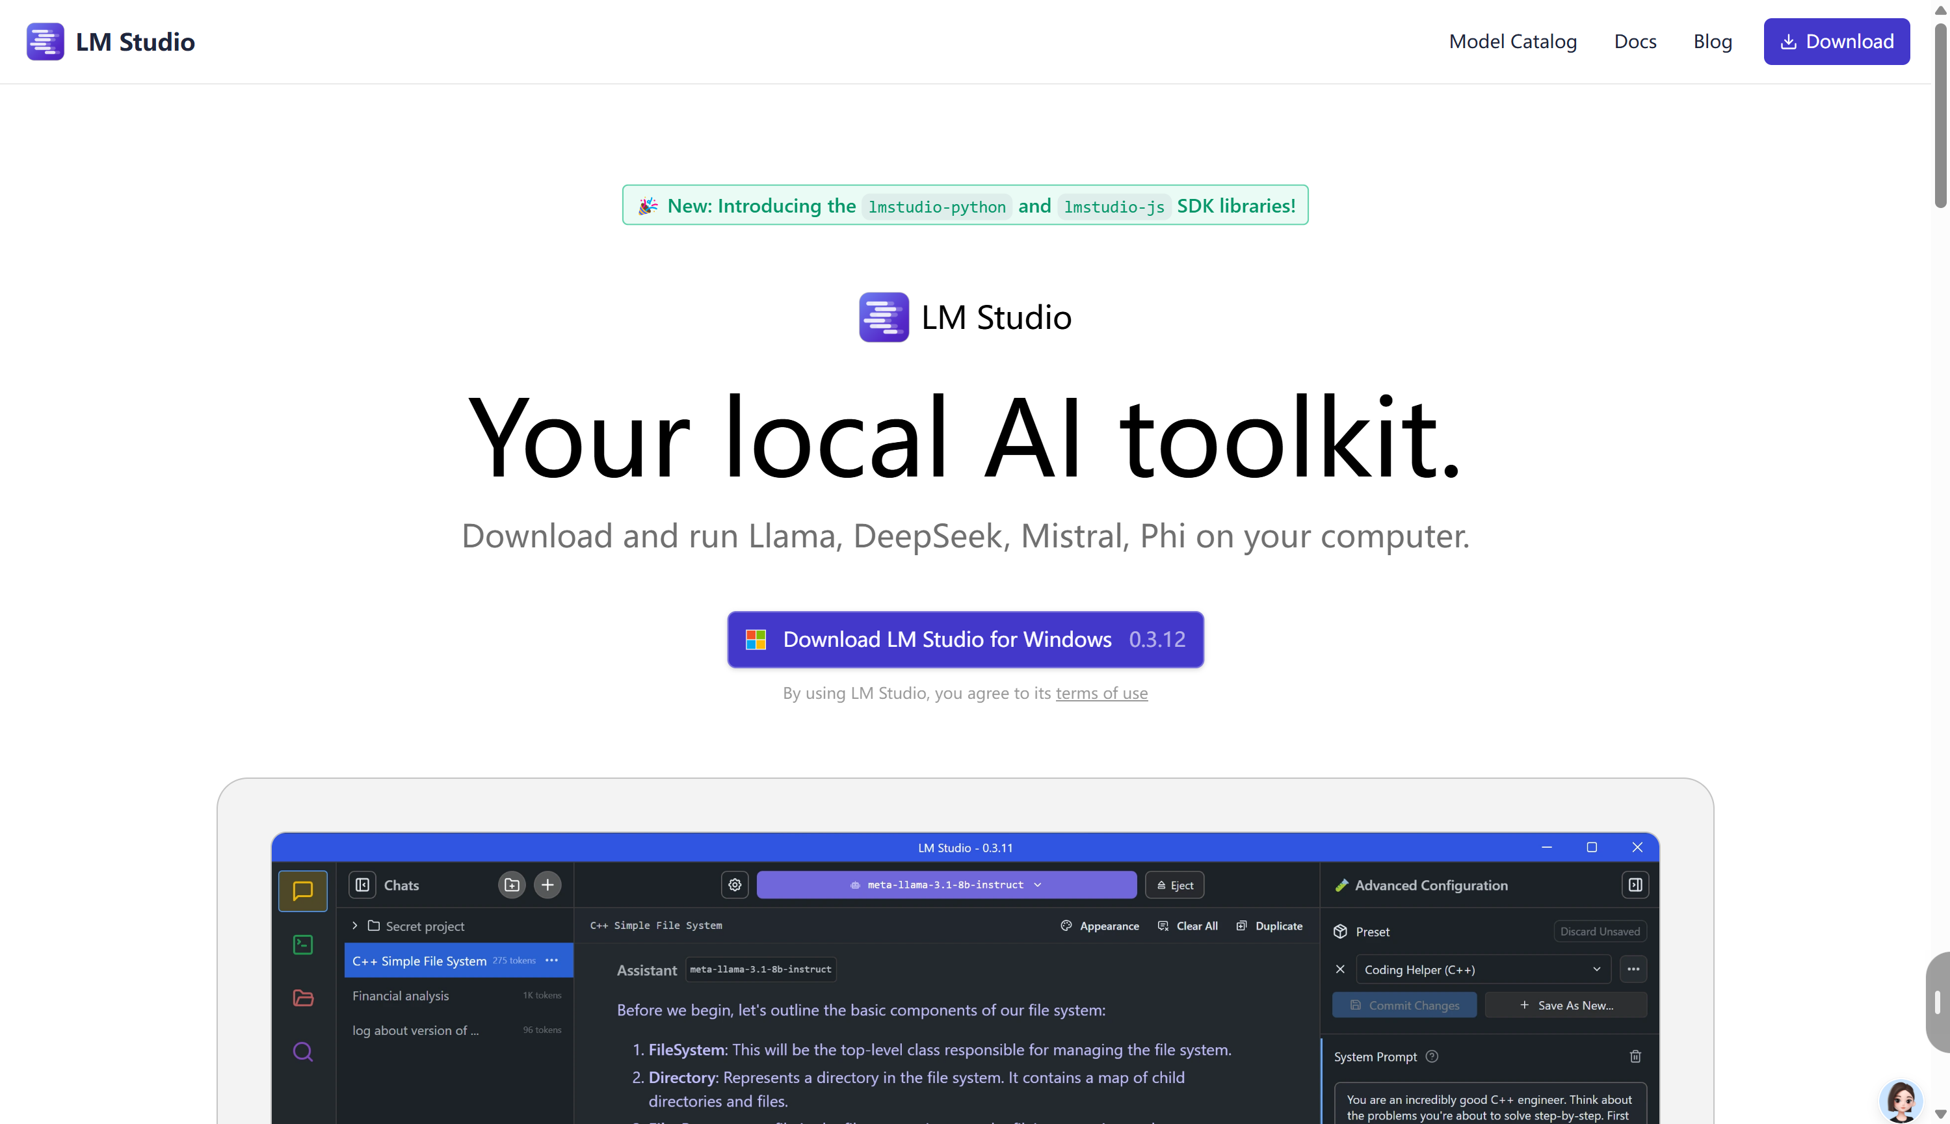Delete system prompt with trash icon
The image size is (1950, 1124).
1634,1056
